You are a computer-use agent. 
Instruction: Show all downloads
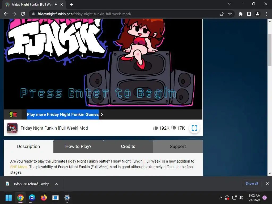pos(252,184)
